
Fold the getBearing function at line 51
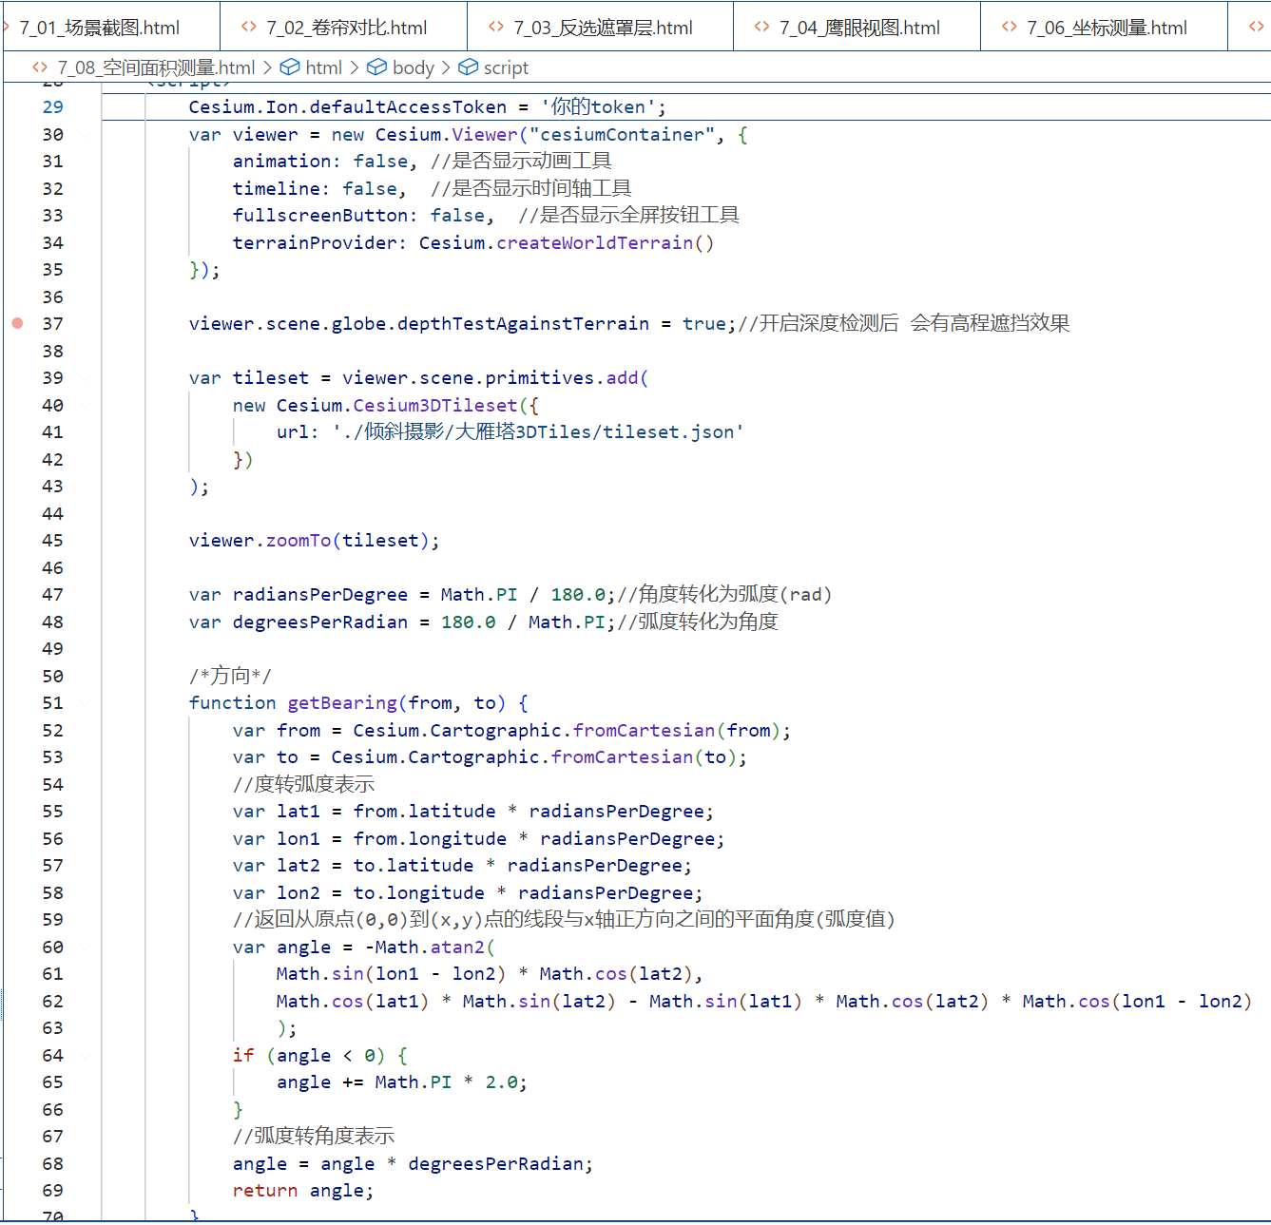[x=86, y=703]
